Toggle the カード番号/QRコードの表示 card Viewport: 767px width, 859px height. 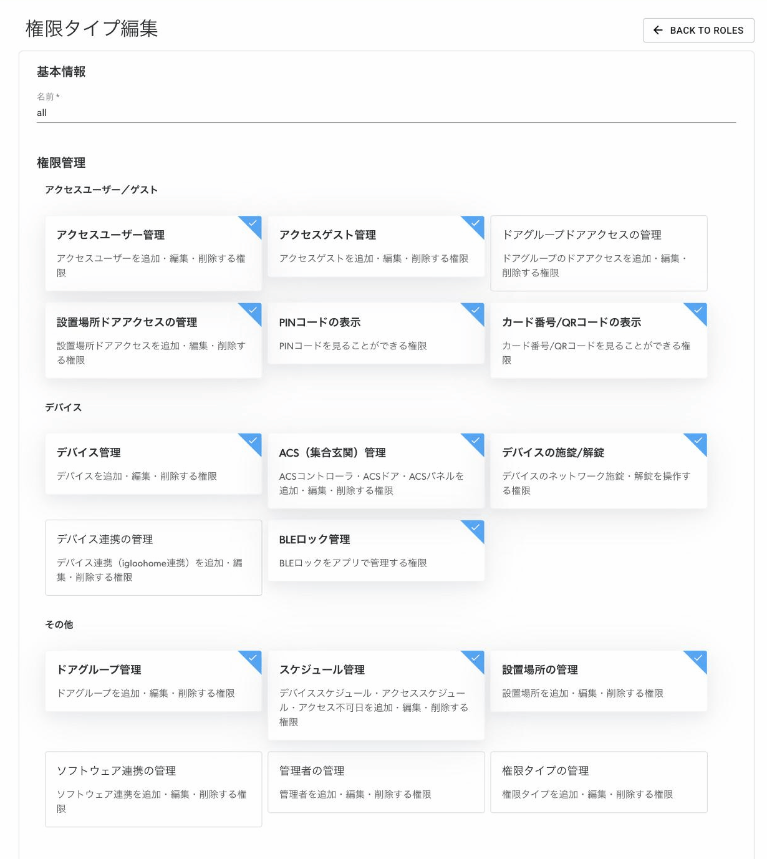pyautogui.click(x=599, y=341)
